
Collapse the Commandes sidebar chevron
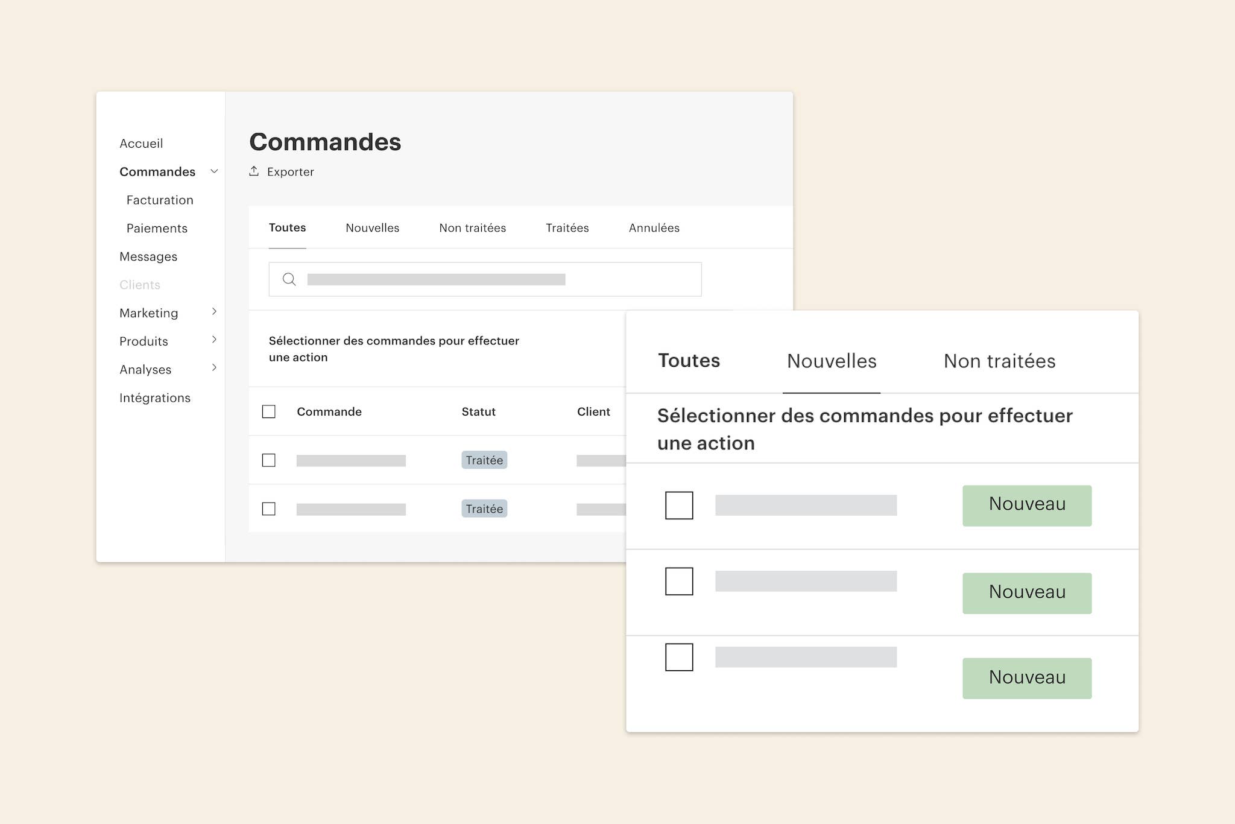(214, 171)
